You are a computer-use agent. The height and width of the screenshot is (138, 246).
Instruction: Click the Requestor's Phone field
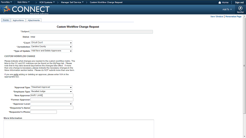[x=43, y=112]
